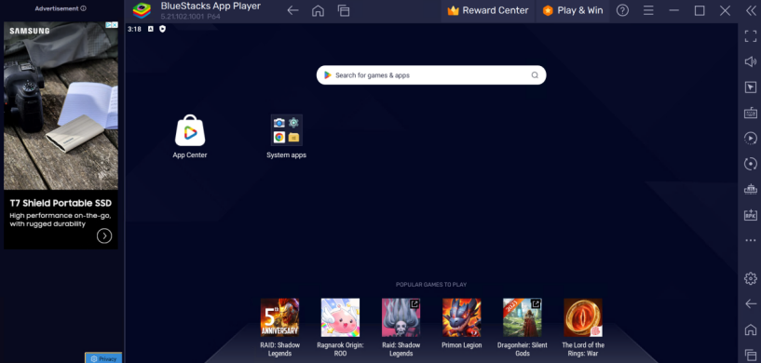The height and width of the screenshot is (363, 761).
Task: Open the Help question mark icon
Action: [x=623, y=10]
